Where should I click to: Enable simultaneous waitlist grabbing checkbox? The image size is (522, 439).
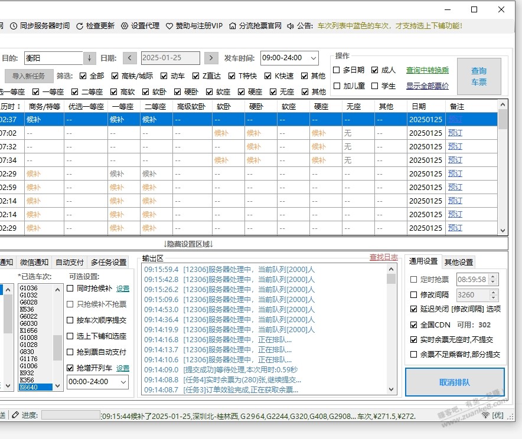click(x=70, y=289)
